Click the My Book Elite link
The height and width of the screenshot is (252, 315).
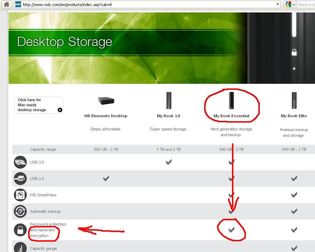[294, 116]
